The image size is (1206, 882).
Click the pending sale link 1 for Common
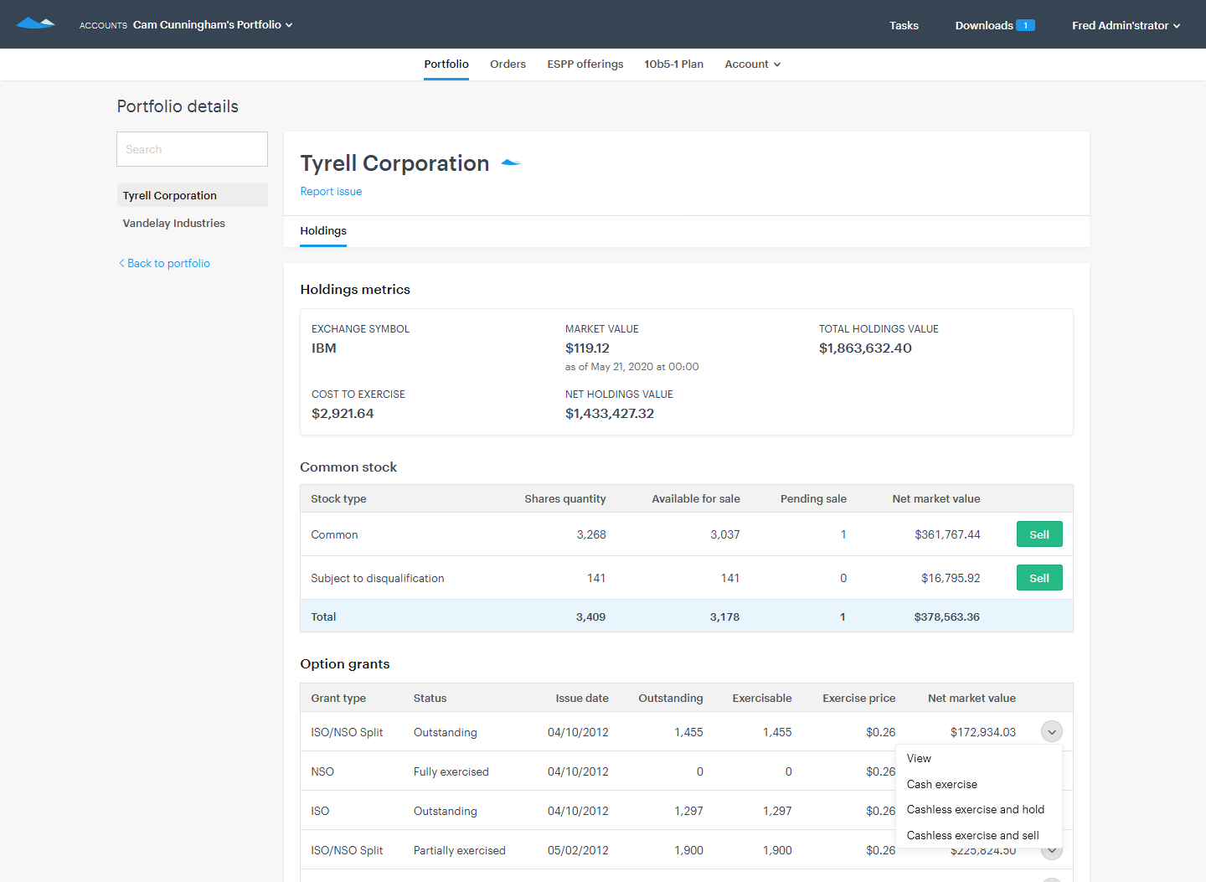click(x=843, y=534)
